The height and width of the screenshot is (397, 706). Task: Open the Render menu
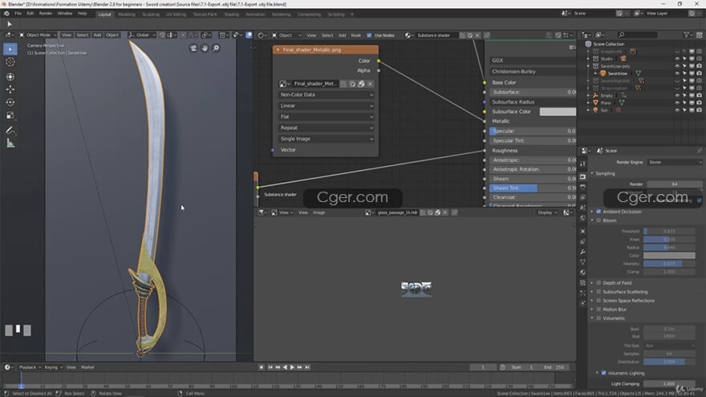click(x=46, y=14)
